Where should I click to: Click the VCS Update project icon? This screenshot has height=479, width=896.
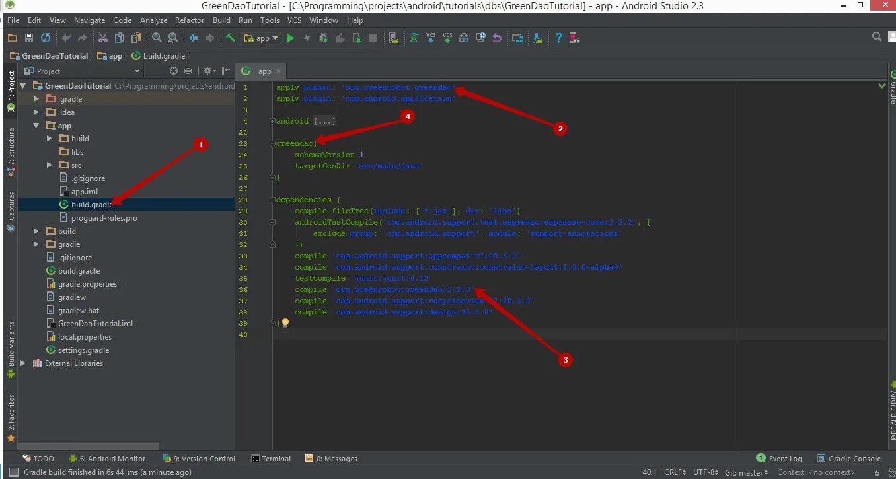pos(431,38)
